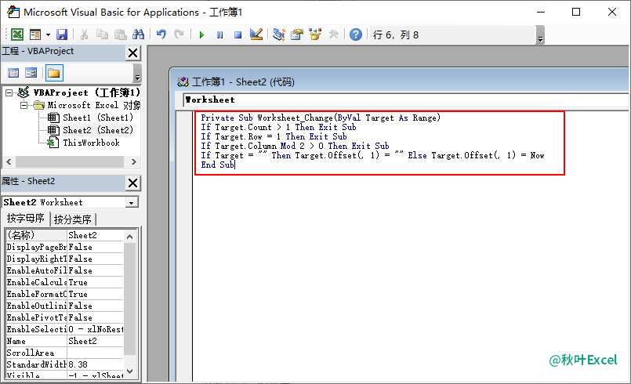Open the Sheet2 Worksheet object dropdown
Screen dimensions: 631x384
coord(131,202)
